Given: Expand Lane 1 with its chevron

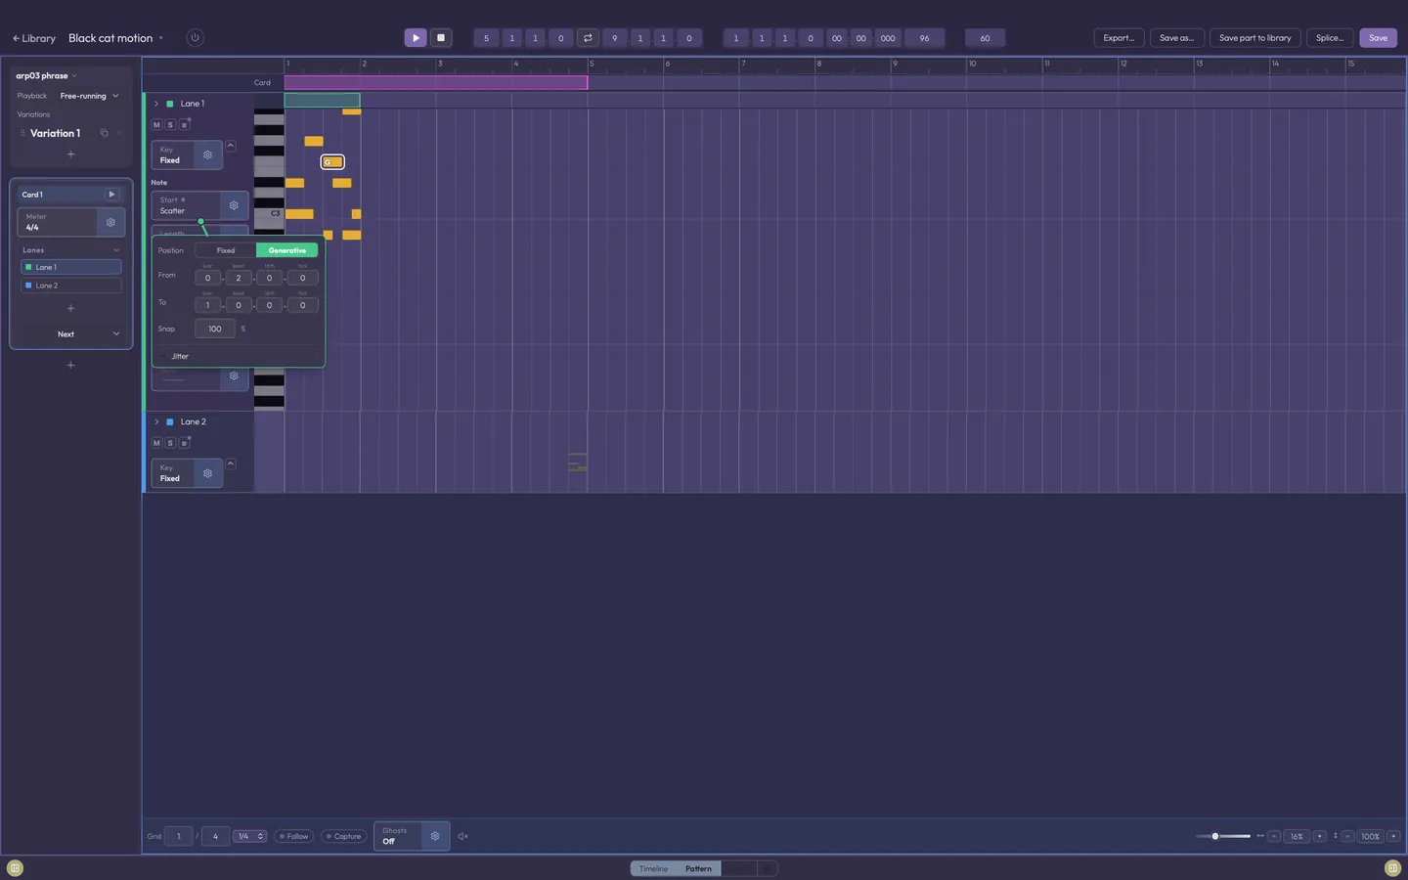Looking at the screenshot, I should click(156, 104).
